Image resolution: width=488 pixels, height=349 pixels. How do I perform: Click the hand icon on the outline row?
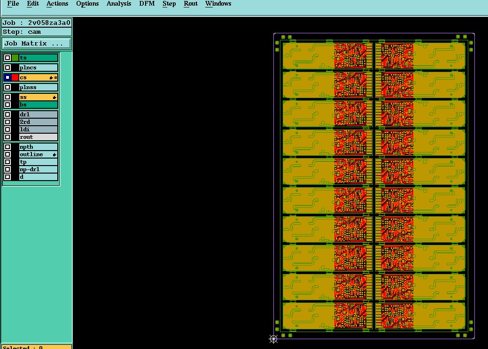(54, 154)
